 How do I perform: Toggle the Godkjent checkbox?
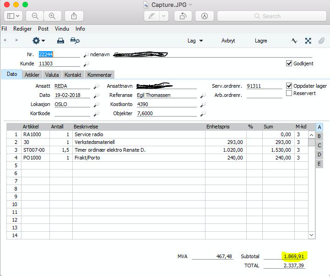coord(289,63)
